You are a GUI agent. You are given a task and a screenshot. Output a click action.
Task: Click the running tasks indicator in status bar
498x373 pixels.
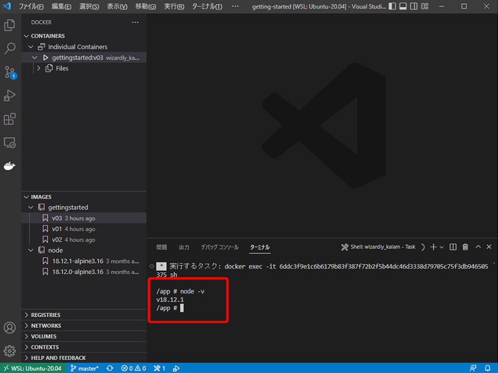coord(160,368)
